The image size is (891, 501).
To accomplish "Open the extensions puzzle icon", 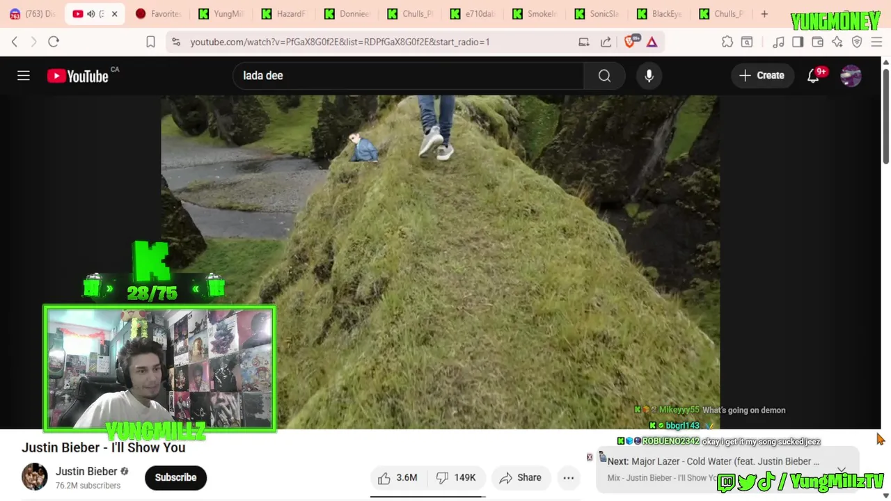I will point(727,42).
